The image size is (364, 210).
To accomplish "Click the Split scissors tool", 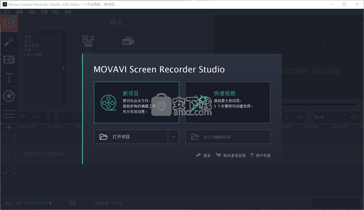I will (x=64, y=117).
